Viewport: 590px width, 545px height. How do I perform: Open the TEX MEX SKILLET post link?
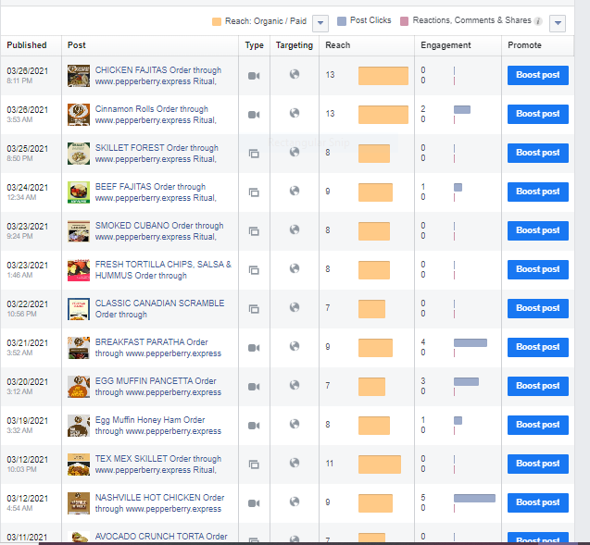point(158,464)
